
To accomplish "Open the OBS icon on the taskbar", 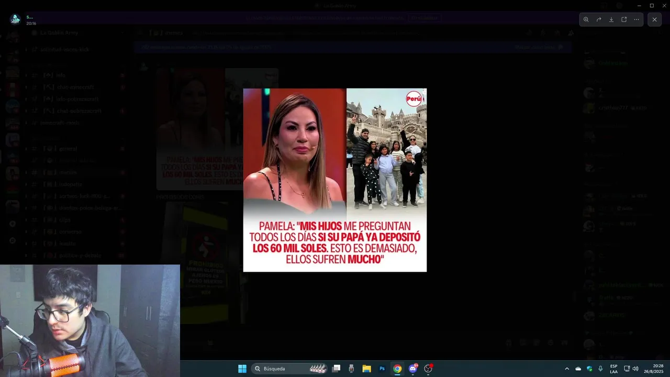I will click(x=428, y=369).
